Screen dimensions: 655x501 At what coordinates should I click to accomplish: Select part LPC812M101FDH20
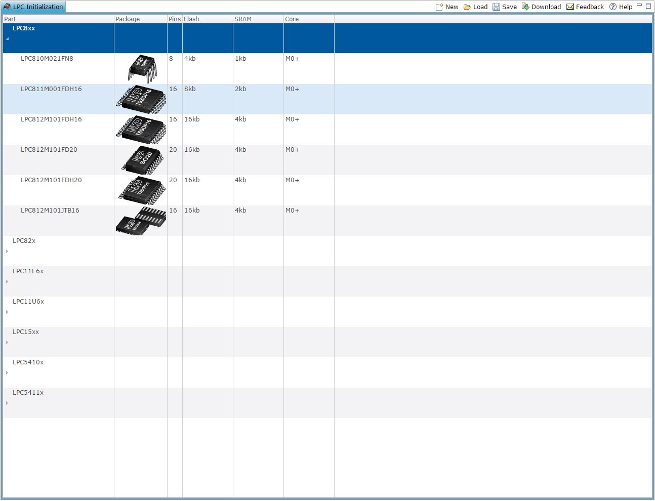point(51,180)
